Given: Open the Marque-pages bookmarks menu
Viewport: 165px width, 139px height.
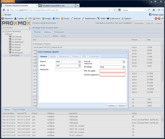Looking at the screenshot, I should 156,15.
